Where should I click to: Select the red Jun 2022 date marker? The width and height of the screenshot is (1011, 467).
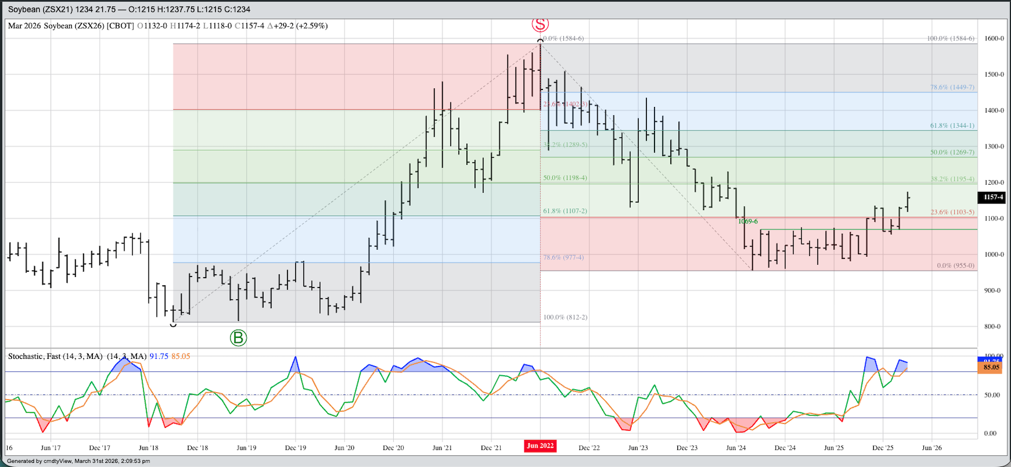540,446
